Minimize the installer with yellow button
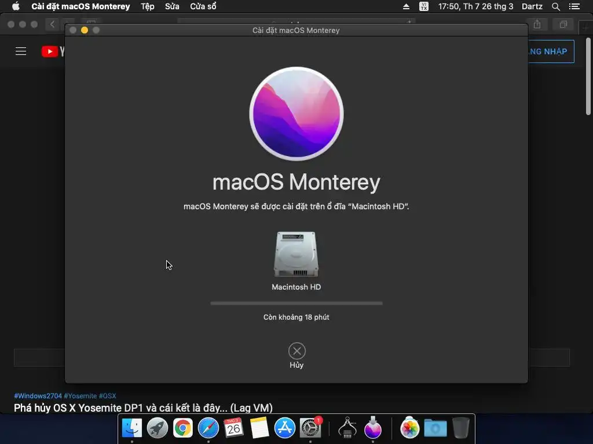This screenshot has width=593, height=444. pyautogui.click(x=85, y=30)
